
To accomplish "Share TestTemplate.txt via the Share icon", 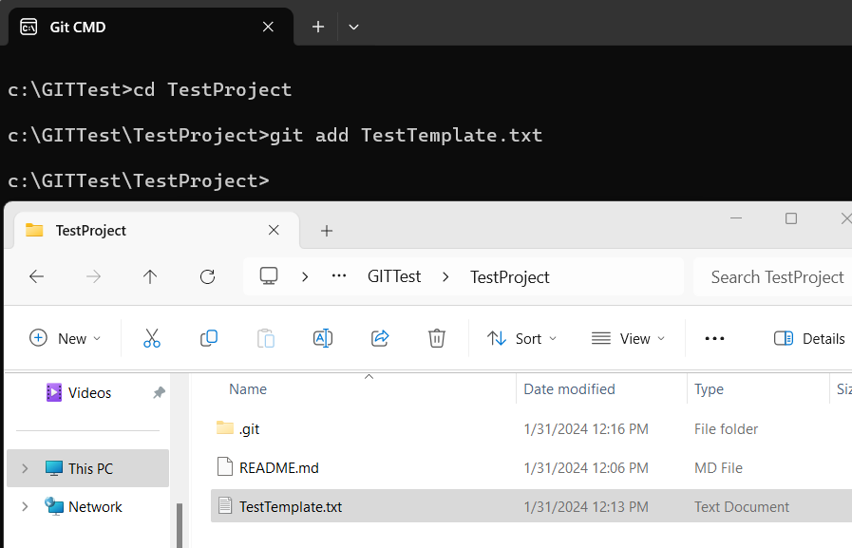I will click(379, 337).
